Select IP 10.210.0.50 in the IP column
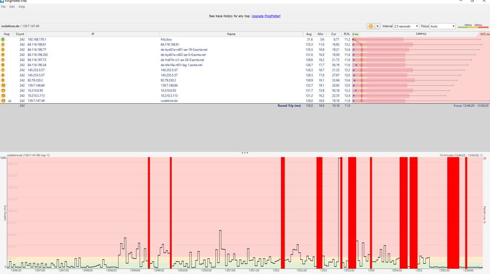Image resolution: width=490 pixels, height=274 pixels. click(x=35, y=91)
